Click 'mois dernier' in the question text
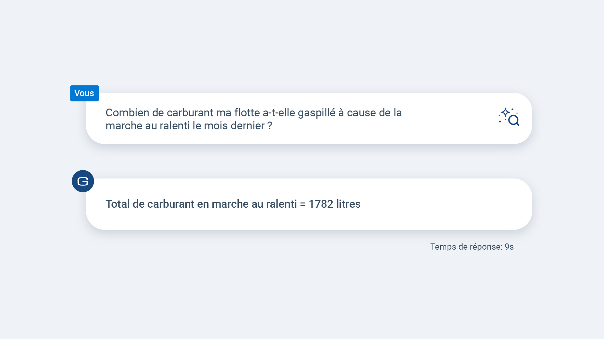 234,126
